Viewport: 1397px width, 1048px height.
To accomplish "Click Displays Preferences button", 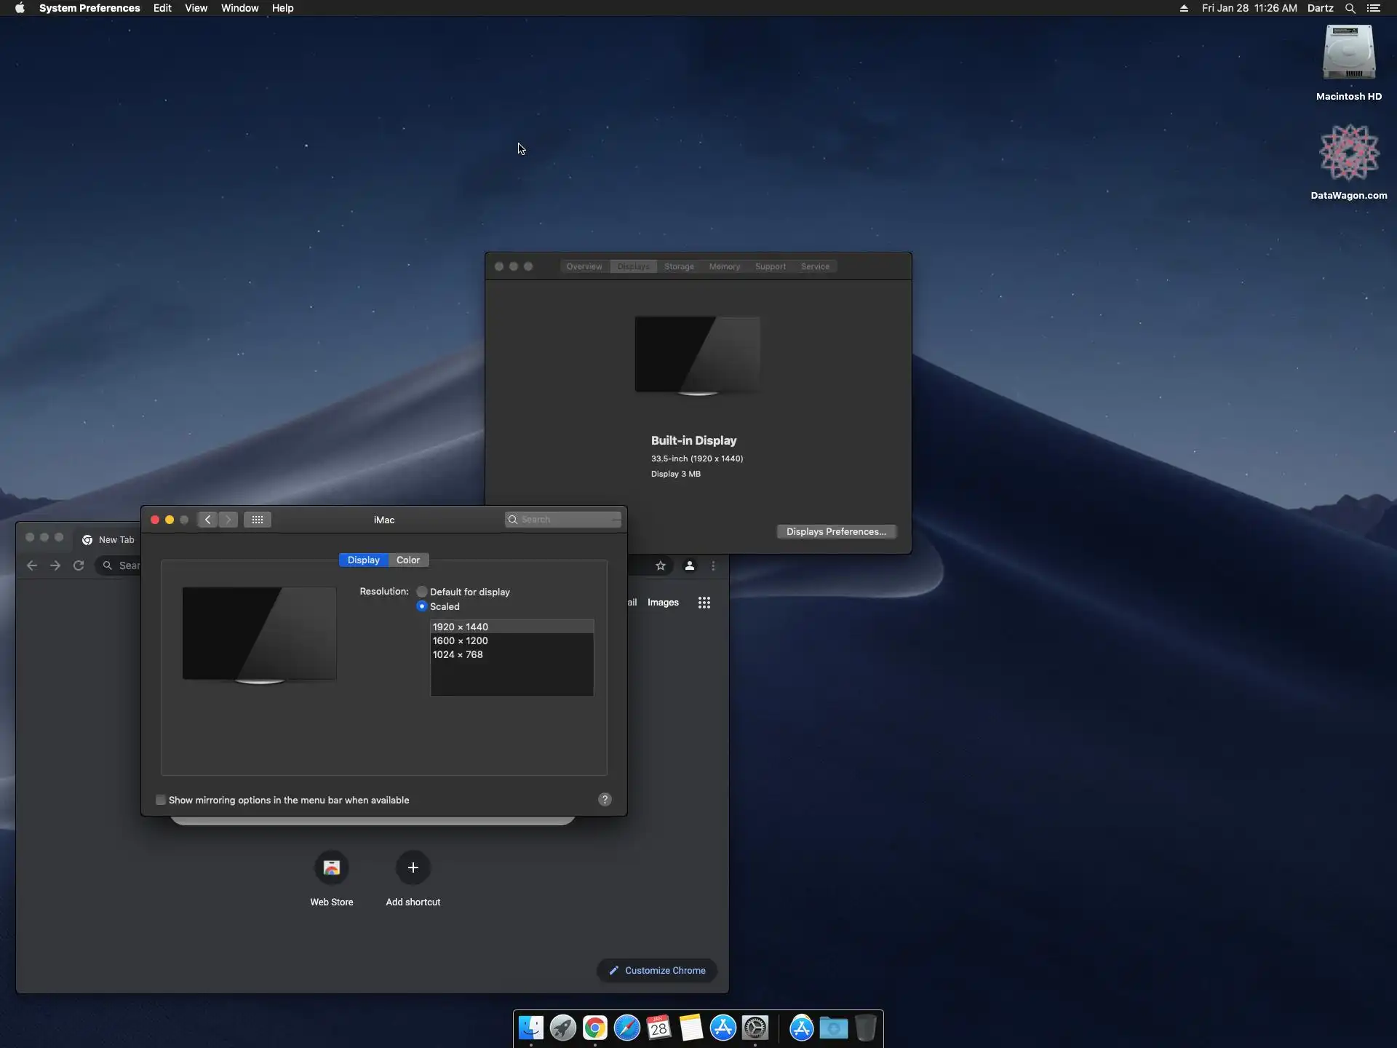I will (836, 531).
